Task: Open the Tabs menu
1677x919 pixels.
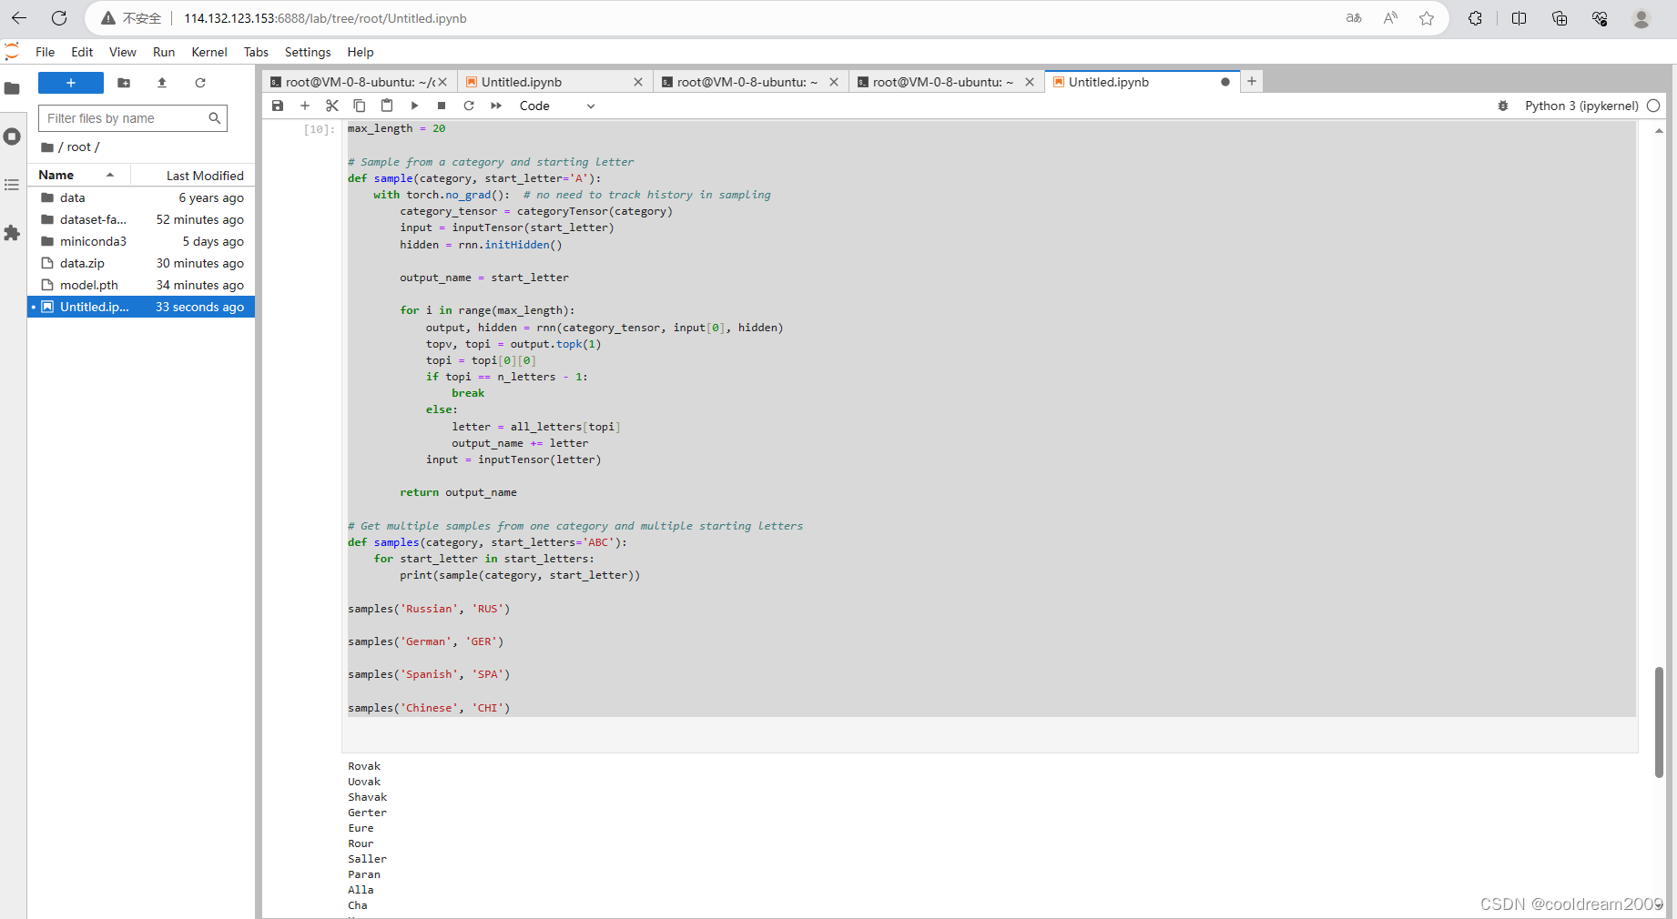Action: tap(256, 52)
